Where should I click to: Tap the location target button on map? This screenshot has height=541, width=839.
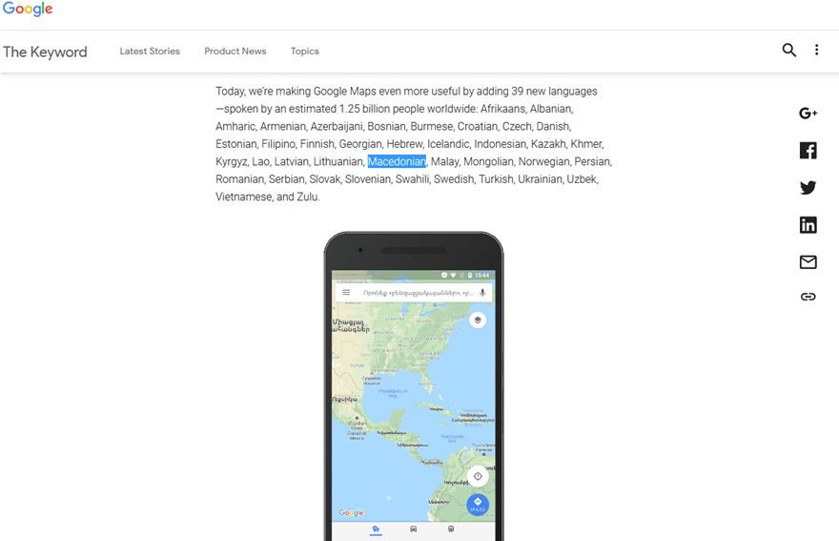click(478, 476)
